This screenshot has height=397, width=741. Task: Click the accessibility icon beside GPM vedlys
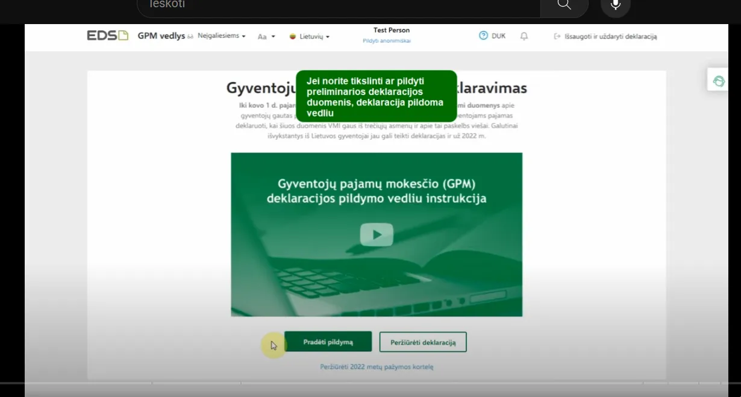[191, 36]
